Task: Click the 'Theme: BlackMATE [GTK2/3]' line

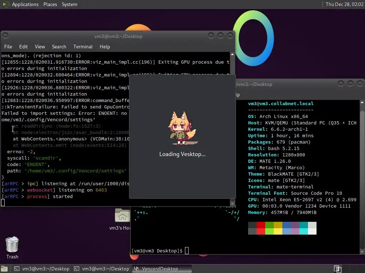Action: pyautogui.click(x=283, y=174)
